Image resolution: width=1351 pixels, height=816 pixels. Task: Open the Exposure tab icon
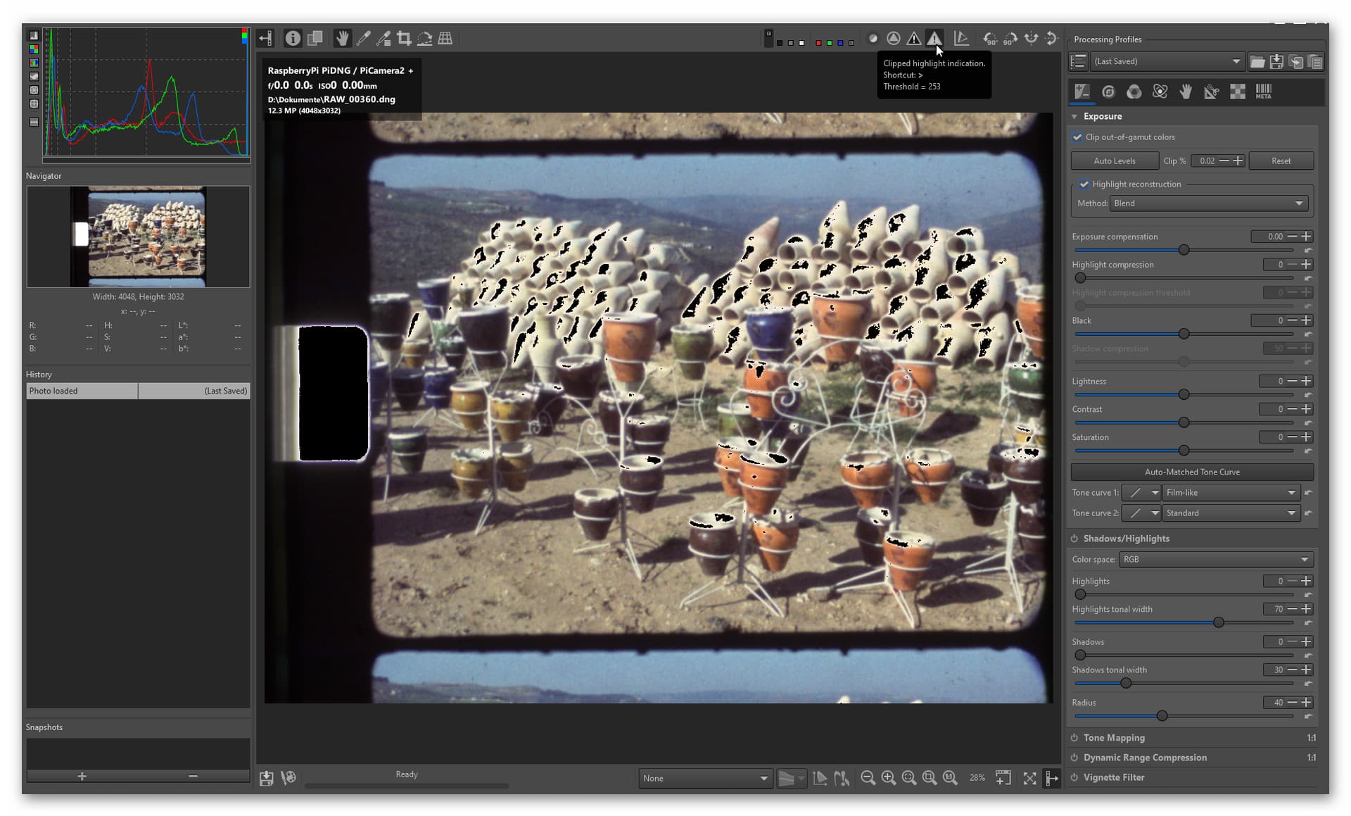click(x=1082, y=92)
